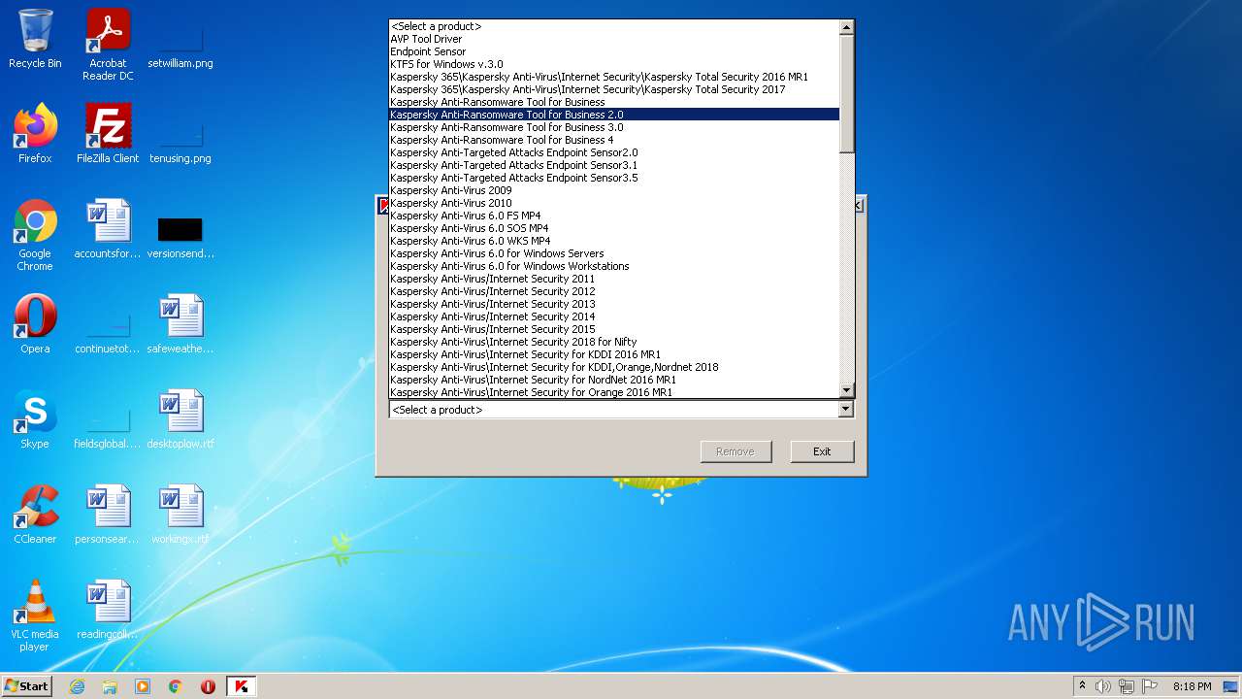Open Action Center flag tray icon
Screen dimensions: 1242x699
coord(1150,686)
